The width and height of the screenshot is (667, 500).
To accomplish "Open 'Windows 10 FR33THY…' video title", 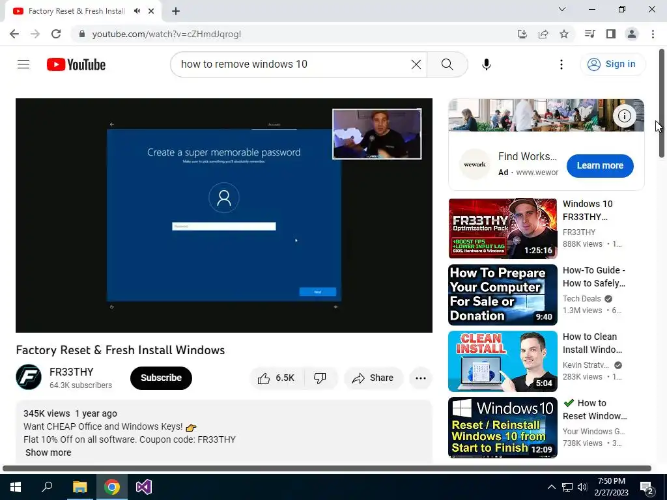I will [588, 210].
